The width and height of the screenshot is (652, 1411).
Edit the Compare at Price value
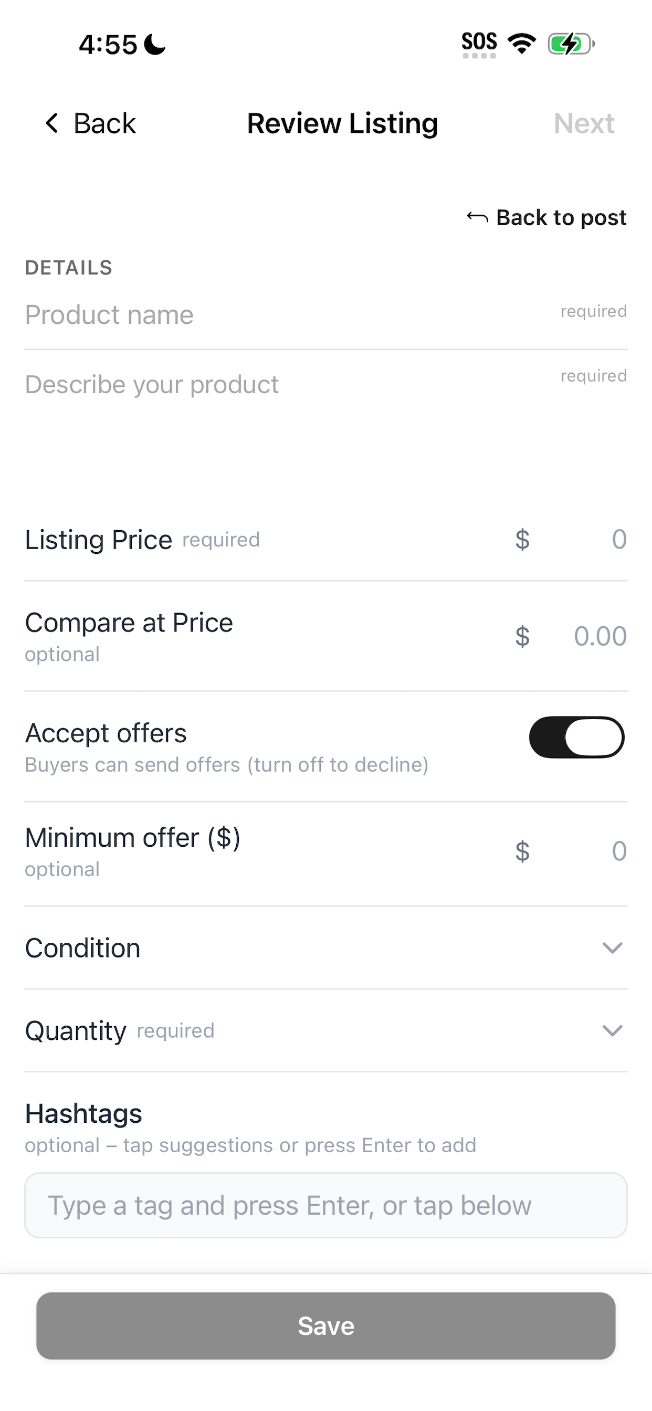pyautogui.click(x=600, y=637)
